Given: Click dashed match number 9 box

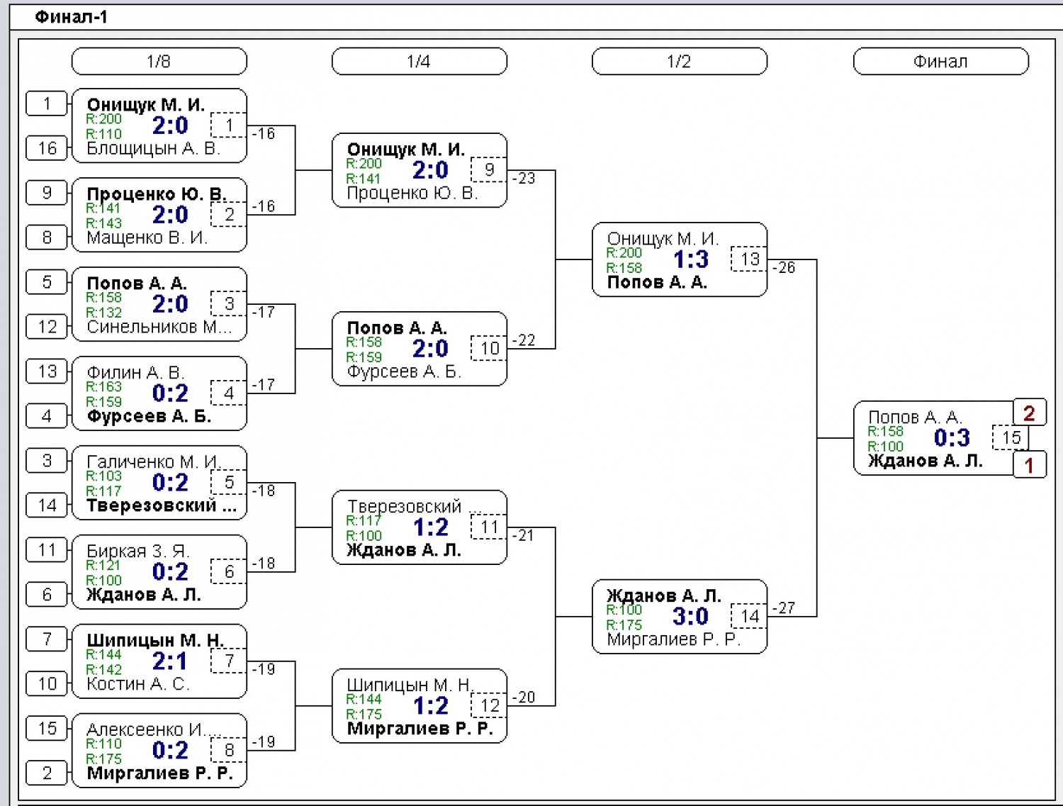Looking at the screenshot, I should tap(489, 170).
